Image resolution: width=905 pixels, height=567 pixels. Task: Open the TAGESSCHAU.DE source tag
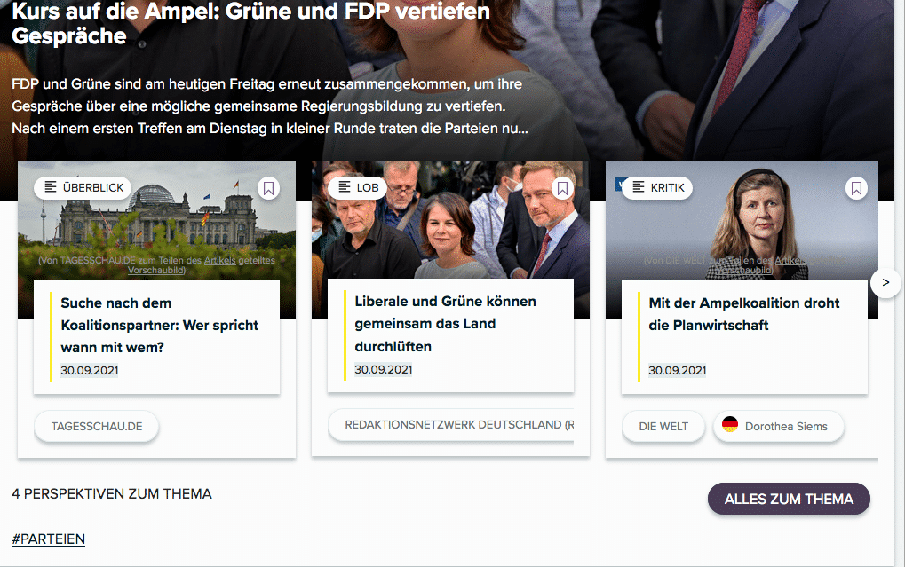97,426
